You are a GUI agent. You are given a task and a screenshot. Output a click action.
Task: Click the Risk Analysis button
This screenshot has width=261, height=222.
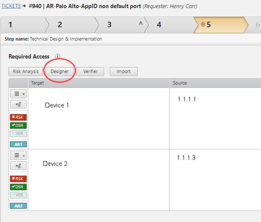pos(26,71)
